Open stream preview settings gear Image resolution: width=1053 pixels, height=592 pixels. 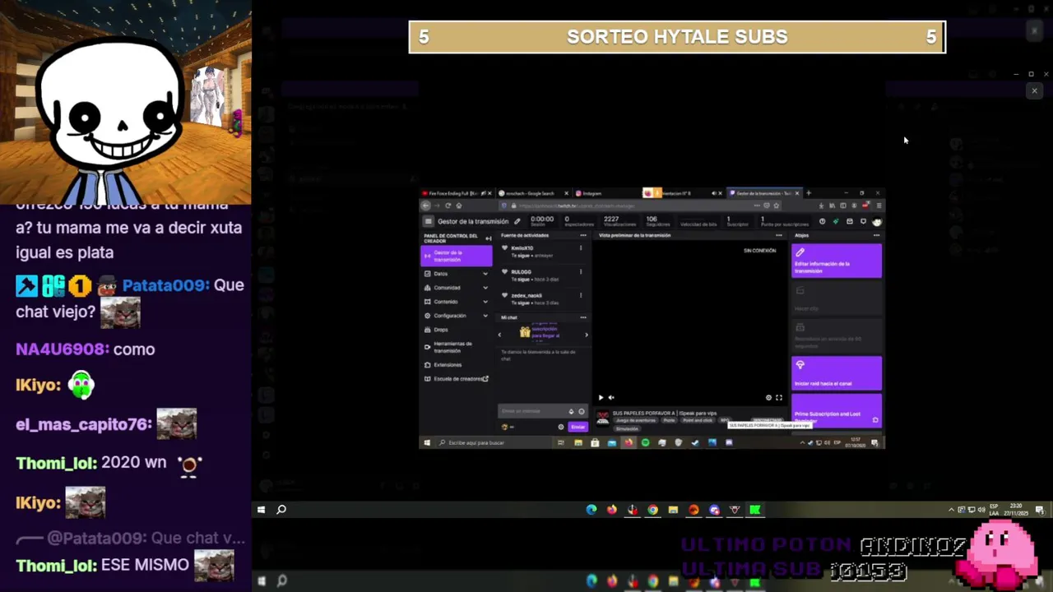[769, 398]
